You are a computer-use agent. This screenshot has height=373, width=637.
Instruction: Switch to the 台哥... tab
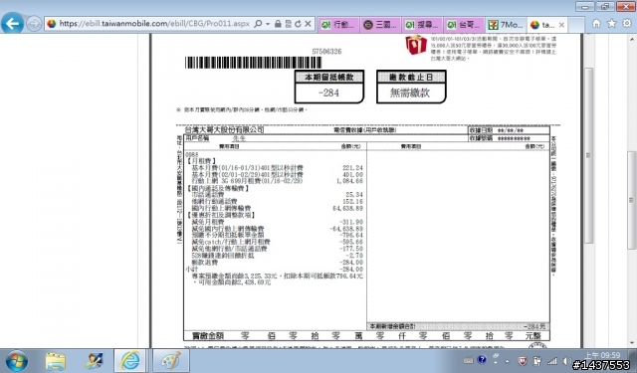(x=465, y=25)
